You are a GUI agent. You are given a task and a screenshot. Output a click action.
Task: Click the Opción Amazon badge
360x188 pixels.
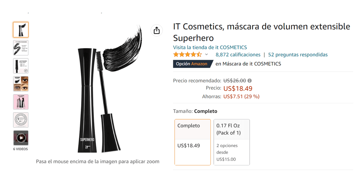tap(193, 64)
